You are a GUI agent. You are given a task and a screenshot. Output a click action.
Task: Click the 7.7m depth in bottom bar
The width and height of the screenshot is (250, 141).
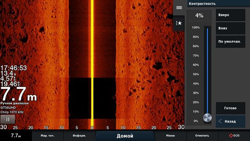click(x=16, y=136)
